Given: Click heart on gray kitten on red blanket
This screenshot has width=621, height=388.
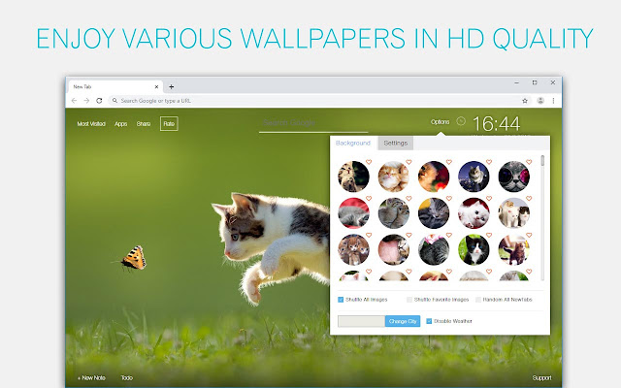Looking at the screenshot, I should [369, 198].
